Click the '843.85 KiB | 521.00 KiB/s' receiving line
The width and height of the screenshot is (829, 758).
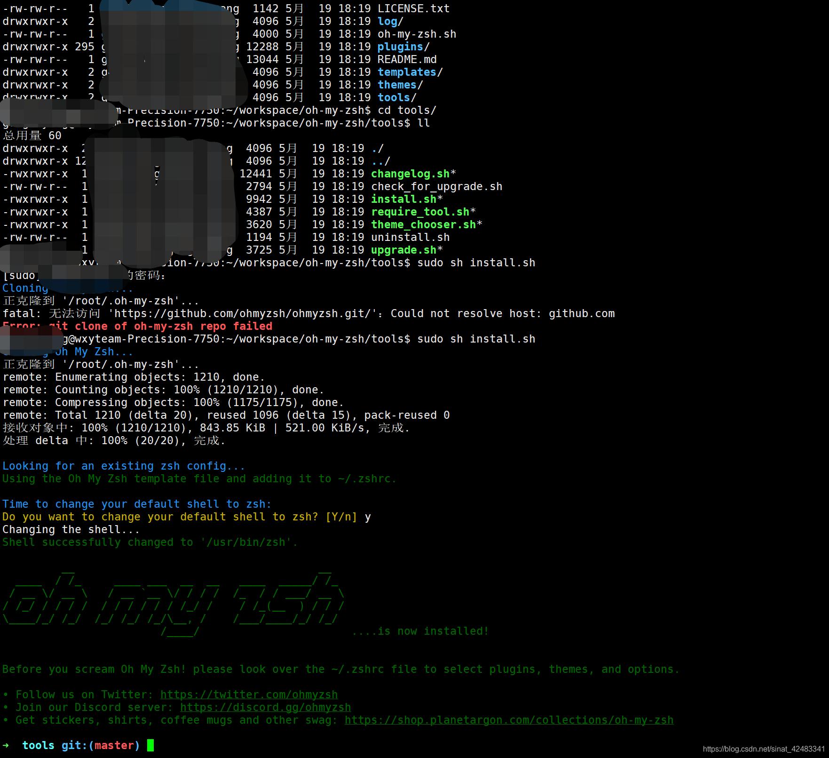point(206,428)
